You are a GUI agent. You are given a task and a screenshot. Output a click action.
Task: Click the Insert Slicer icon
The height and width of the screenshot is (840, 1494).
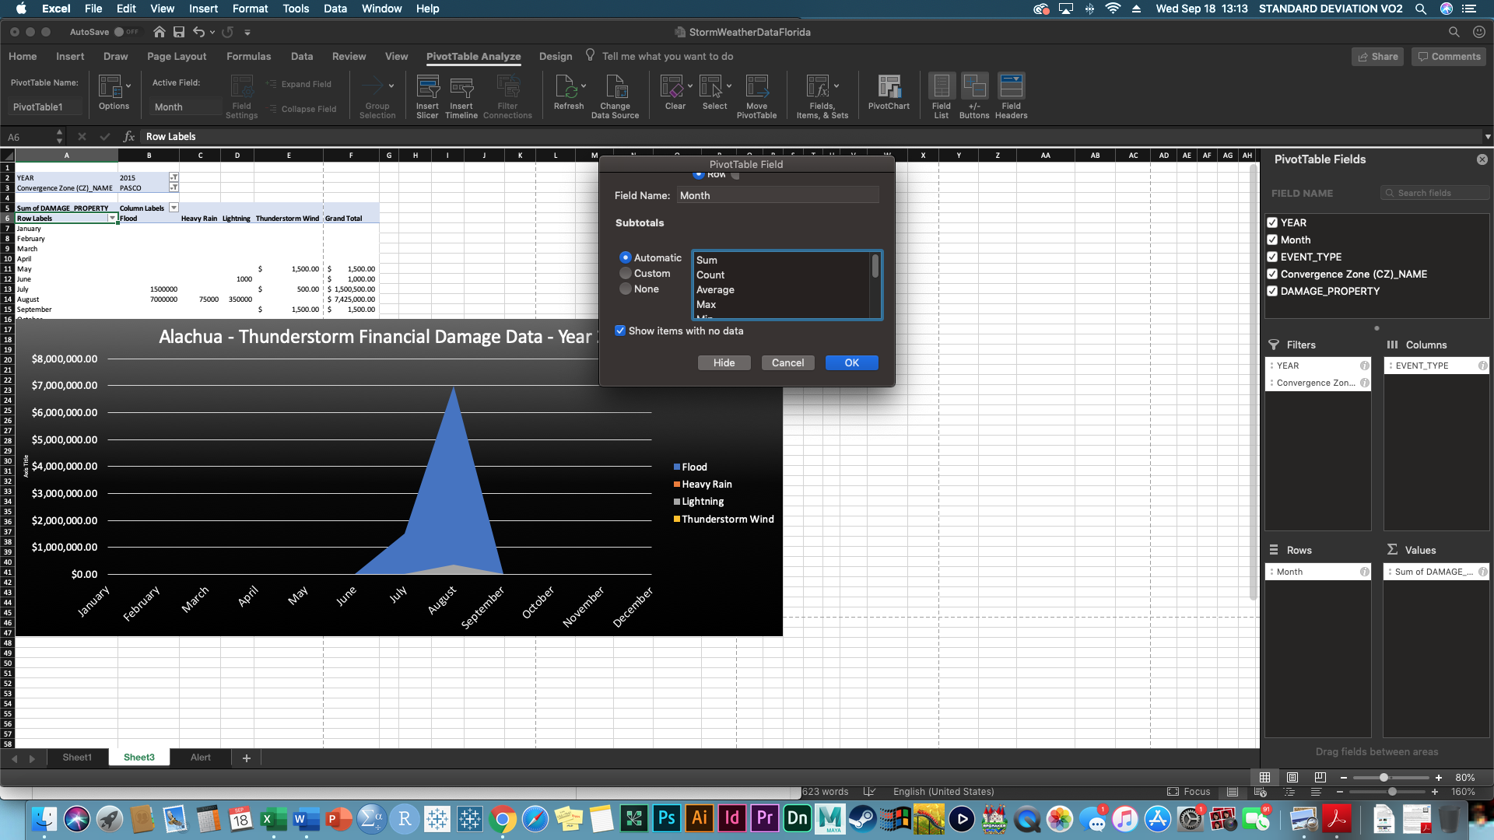(427, 87)
